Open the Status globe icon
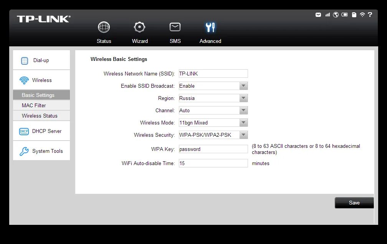 [x=104, y=27]
